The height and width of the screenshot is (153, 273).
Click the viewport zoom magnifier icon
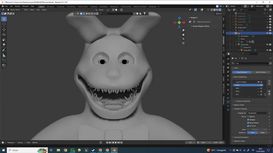[x=183, y=30]
